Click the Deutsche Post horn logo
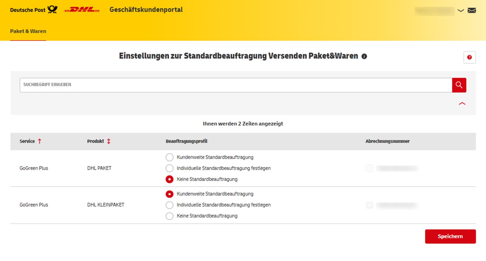Screen dimensions: 486x261 click(52, 10)
